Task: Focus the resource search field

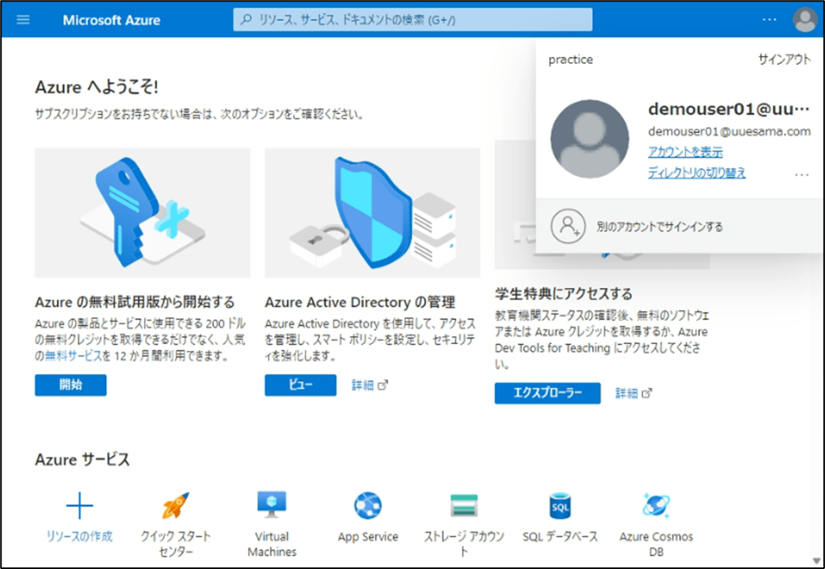Action: 412,20
